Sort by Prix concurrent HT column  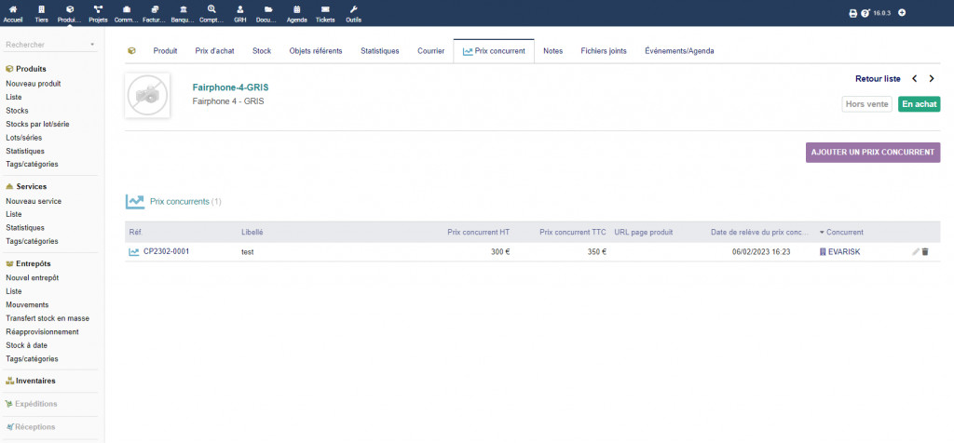tap(478, 232)
